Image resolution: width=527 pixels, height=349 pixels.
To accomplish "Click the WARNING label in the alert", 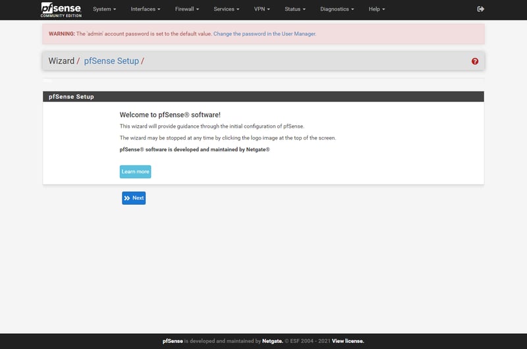I will coord(62,34).
